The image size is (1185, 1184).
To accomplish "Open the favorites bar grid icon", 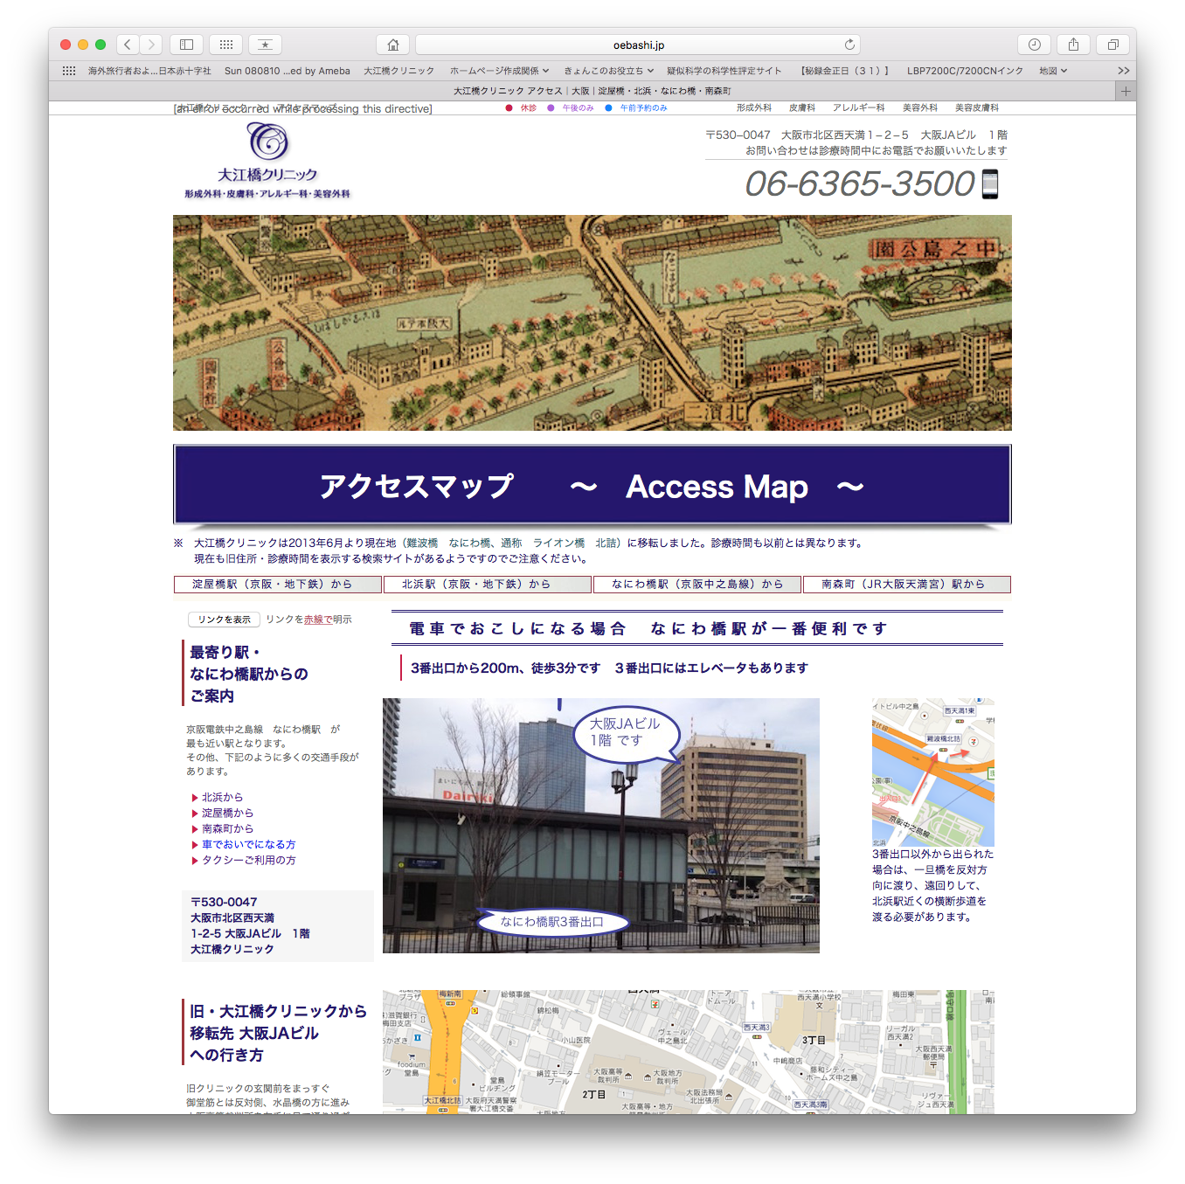I will point(69,71).
